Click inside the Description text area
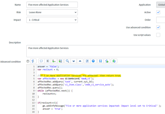Screen dimensions: 165x114 click(96, 51)
